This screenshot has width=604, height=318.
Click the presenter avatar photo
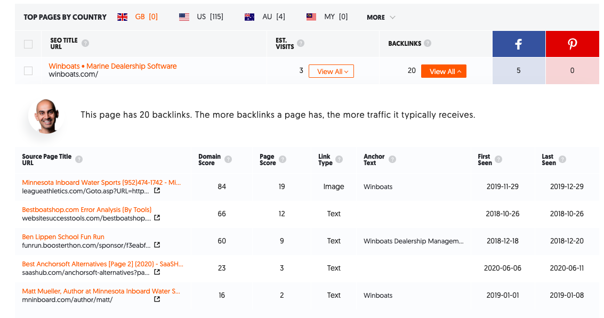coord(46,116)
